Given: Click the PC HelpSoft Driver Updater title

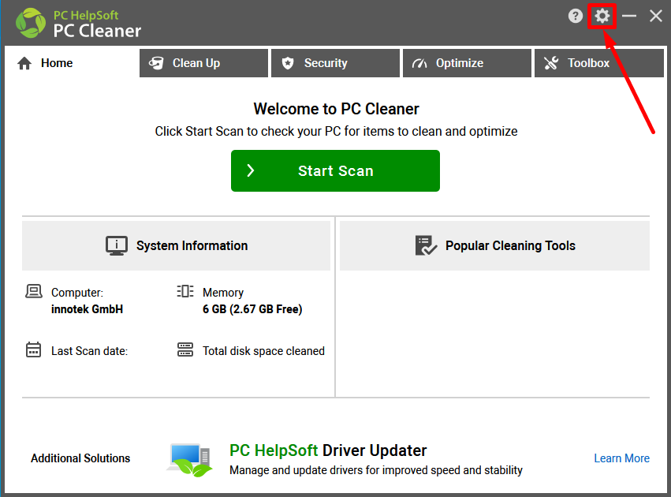Looking at the screenshot, I should [328, 450].
